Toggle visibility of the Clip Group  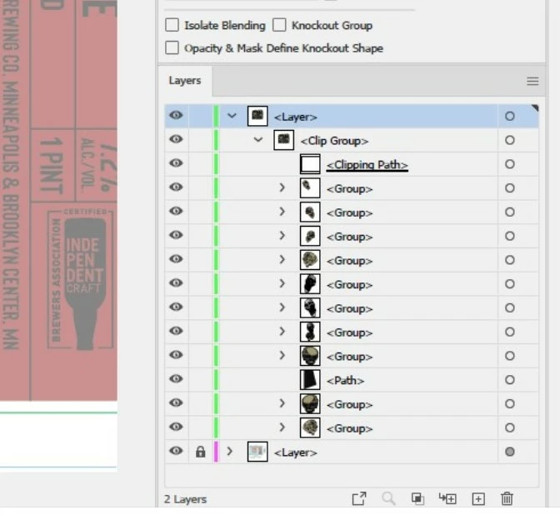[x=176, y=139]
